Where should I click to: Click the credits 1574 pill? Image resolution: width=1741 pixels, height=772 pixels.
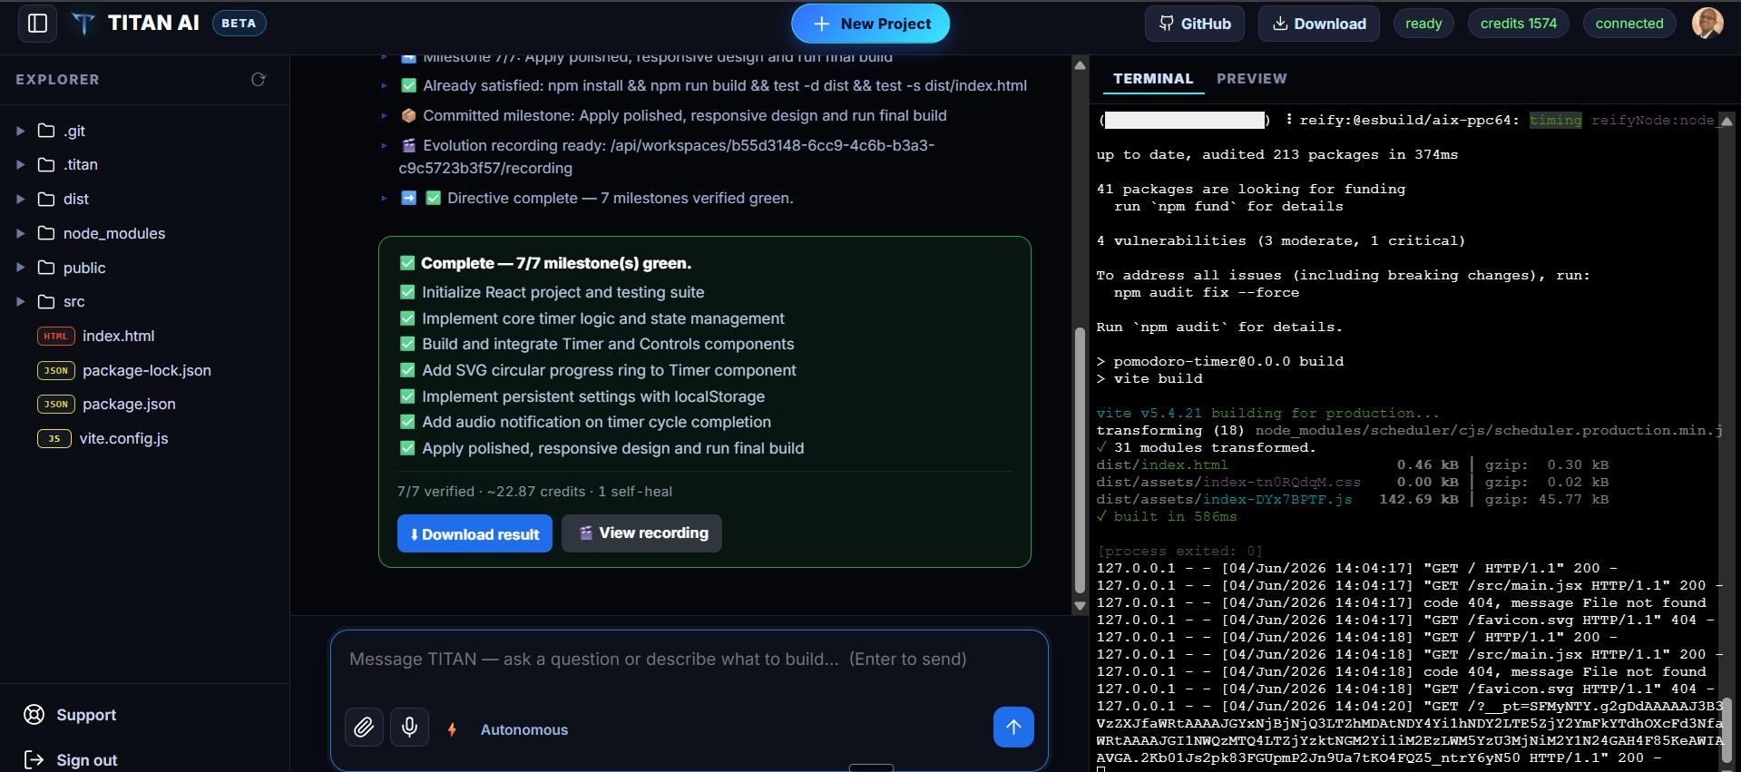pyautogui.click(x=1518, y=24)
